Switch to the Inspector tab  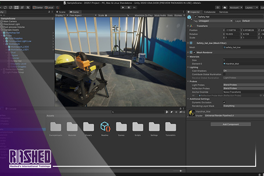[194, 12]
